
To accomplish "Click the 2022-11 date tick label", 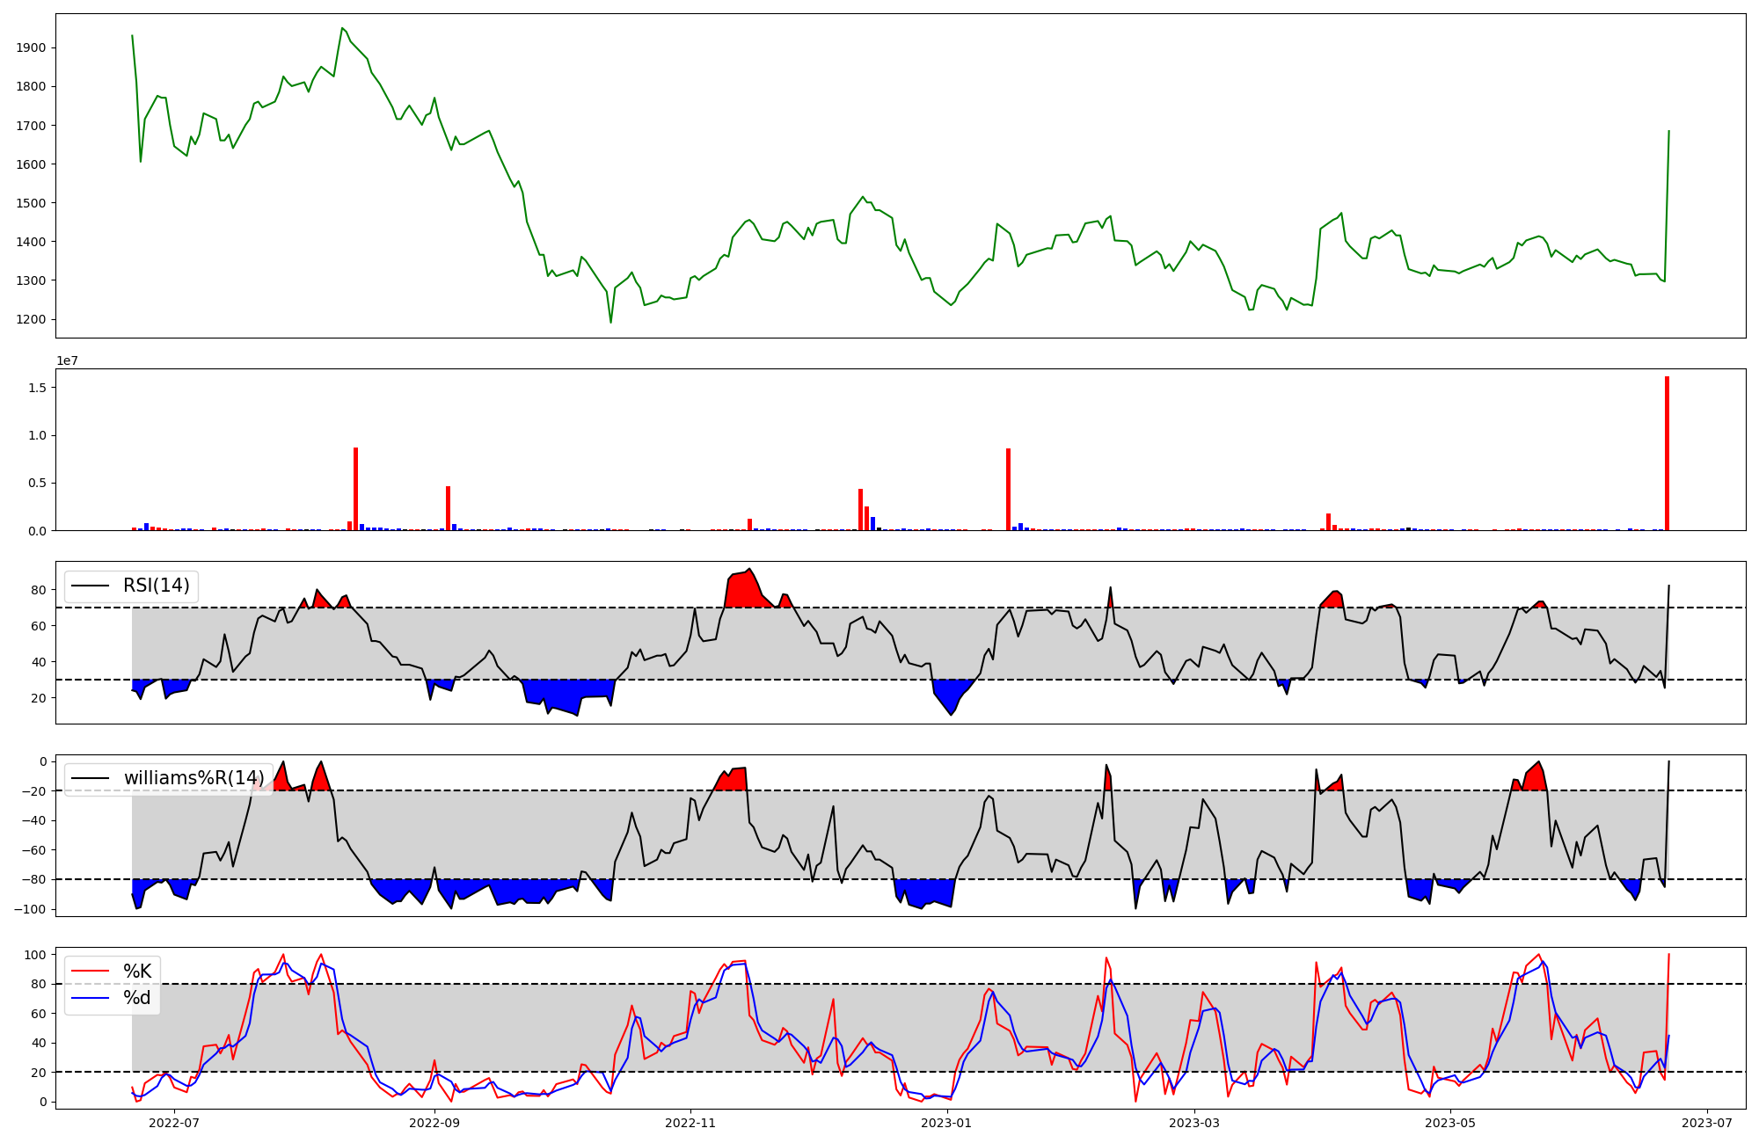I will [690, 1123].
